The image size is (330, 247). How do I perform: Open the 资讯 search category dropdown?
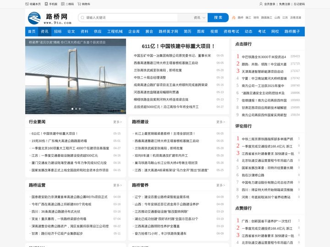(199, 18)
